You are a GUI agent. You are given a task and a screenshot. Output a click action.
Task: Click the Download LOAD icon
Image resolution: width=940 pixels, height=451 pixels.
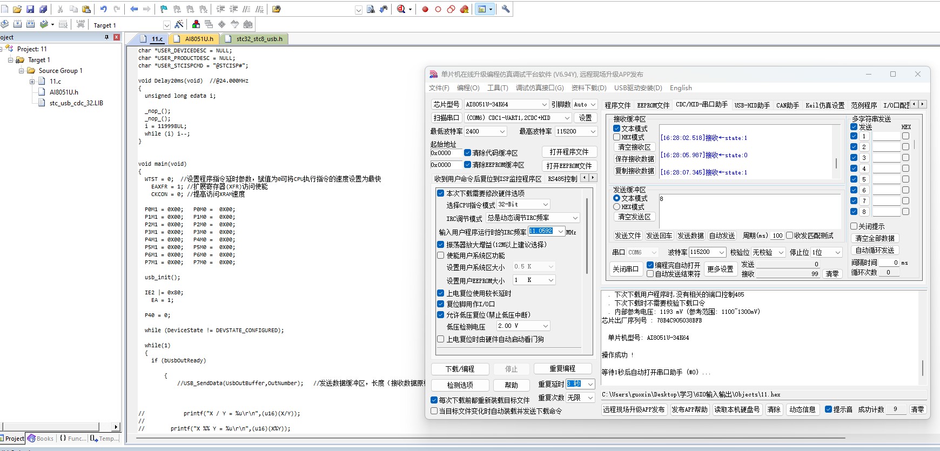click(80, 24)
